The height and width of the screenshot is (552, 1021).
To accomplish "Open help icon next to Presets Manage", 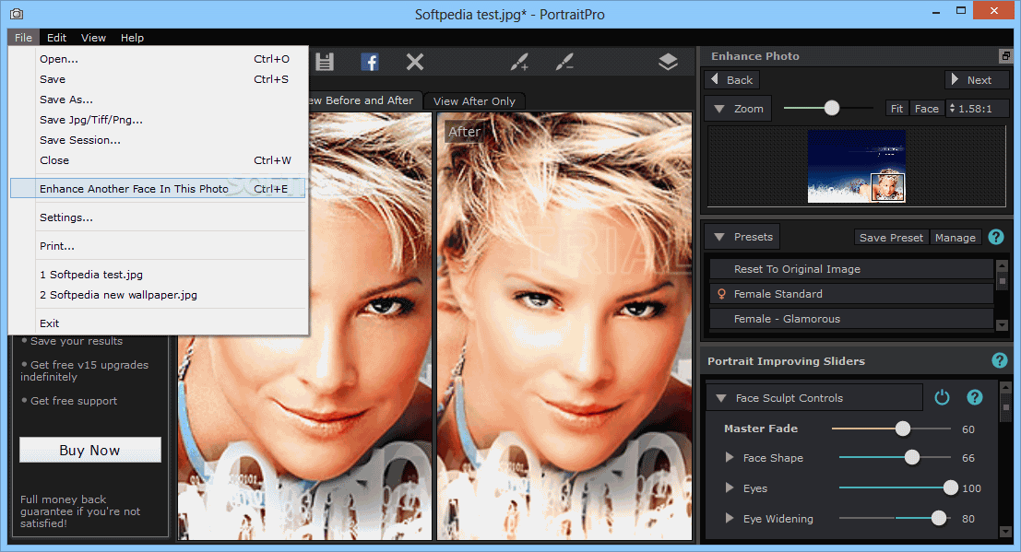I will click(995, 237).
